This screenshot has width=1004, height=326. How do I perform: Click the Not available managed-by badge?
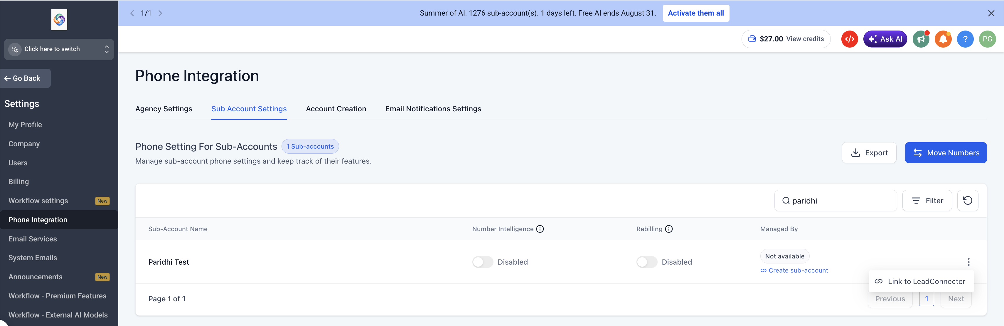785,256
